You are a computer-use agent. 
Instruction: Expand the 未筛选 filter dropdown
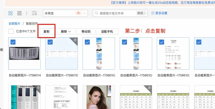[65, 13]
